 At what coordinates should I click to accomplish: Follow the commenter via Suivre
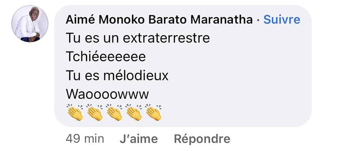pos(282,20)
